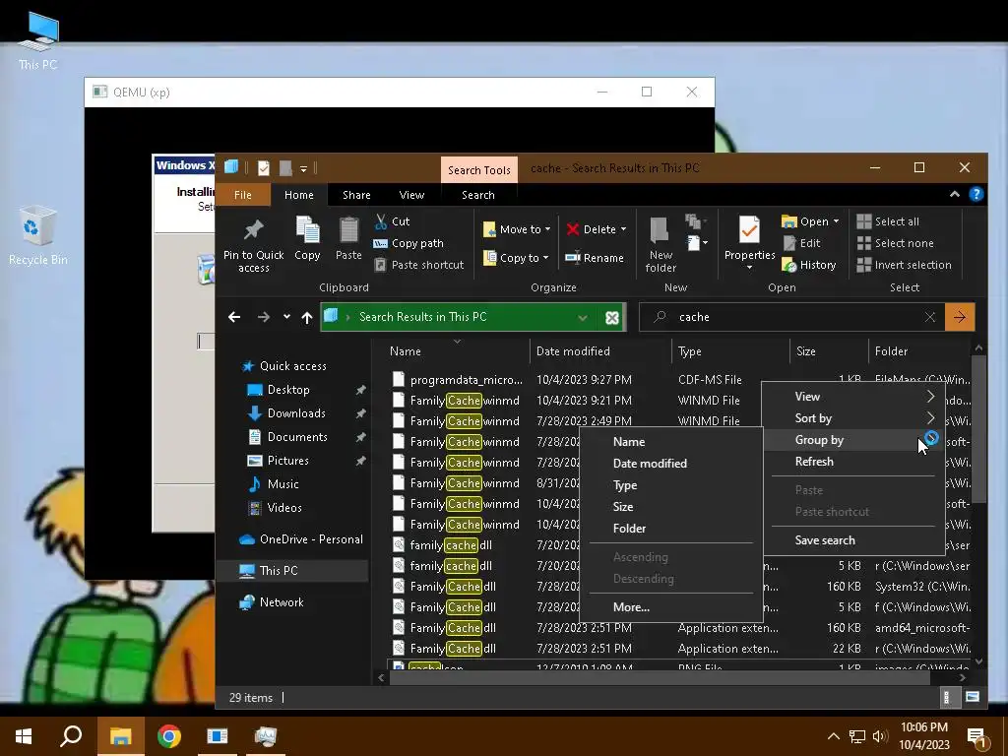This screenshot has height=756, width=1008.
Task: Click Select all in ribbon
Action: point(888,221)
